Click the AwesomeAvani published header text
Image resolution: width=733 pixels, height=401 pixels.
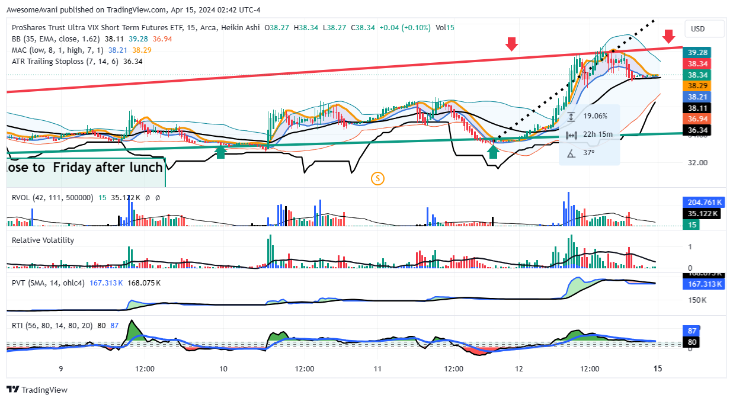tap(133, 10)
